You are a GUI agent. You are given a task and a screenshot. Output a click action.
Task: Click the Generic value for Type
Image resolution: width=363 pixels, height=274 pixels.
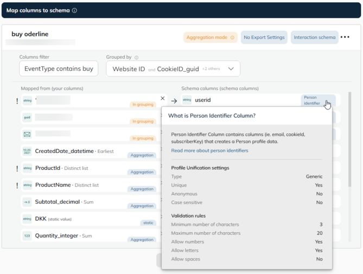[x=314, y=176]
